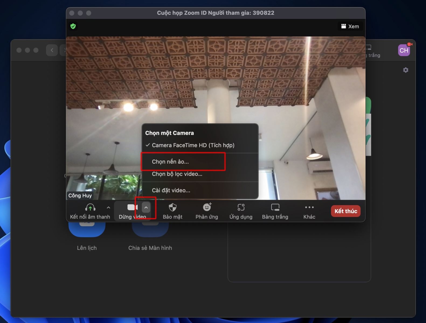Click Chia sẻ Màn hình in background window
Viewport: 426px width, 323px height.
tap(150, 248)
